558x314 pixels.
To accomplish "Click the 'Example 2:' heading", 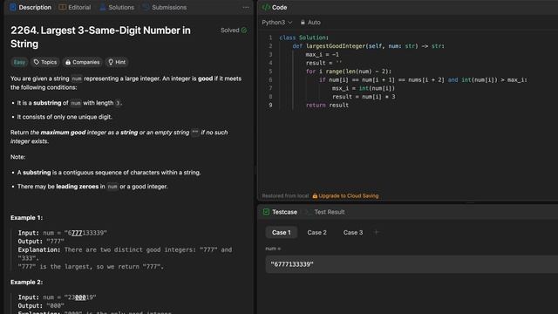I will pyautogui.click(x=26, y=282).
